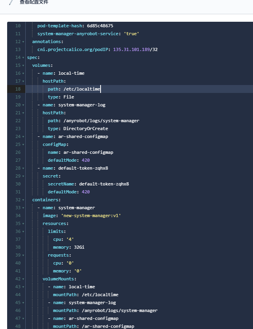This screenshot has height=329, width=253.
Task: Collapse the annotations block on line 12
Action: point(23,42)
